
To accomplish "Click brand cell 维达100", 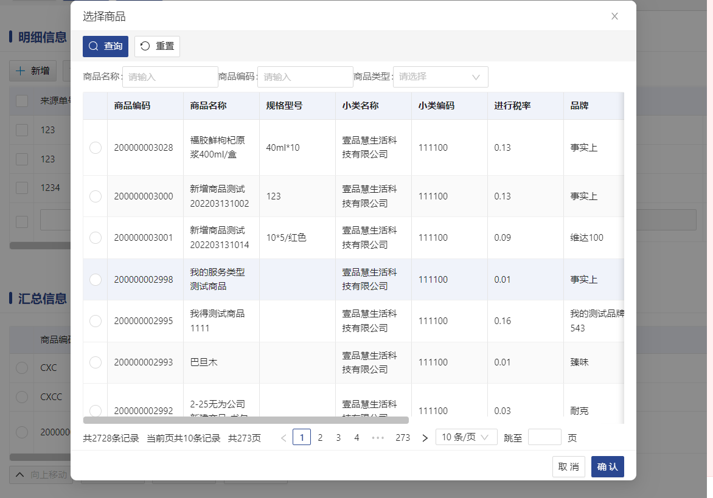I will pyautogui.click(x=586, y=238).
